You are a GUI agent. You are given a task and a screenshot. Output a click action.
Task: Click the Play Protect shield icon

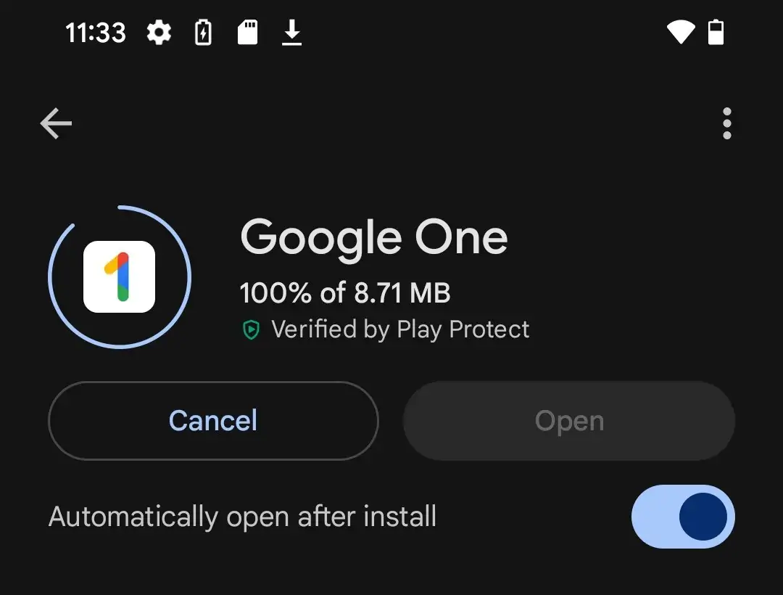[x=251, y=330]
